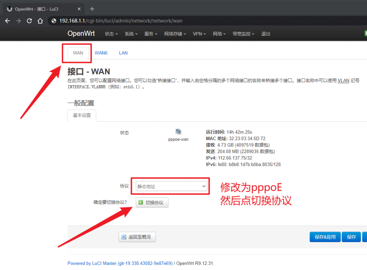
Task: Click the 接口 - WAN page heading
Action: [x=89, y=72]
